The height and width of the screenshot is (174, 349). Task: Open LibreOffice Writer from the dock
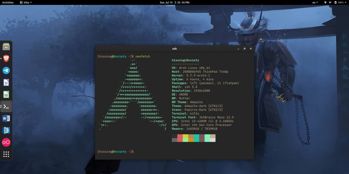click(x=6, y=82)
